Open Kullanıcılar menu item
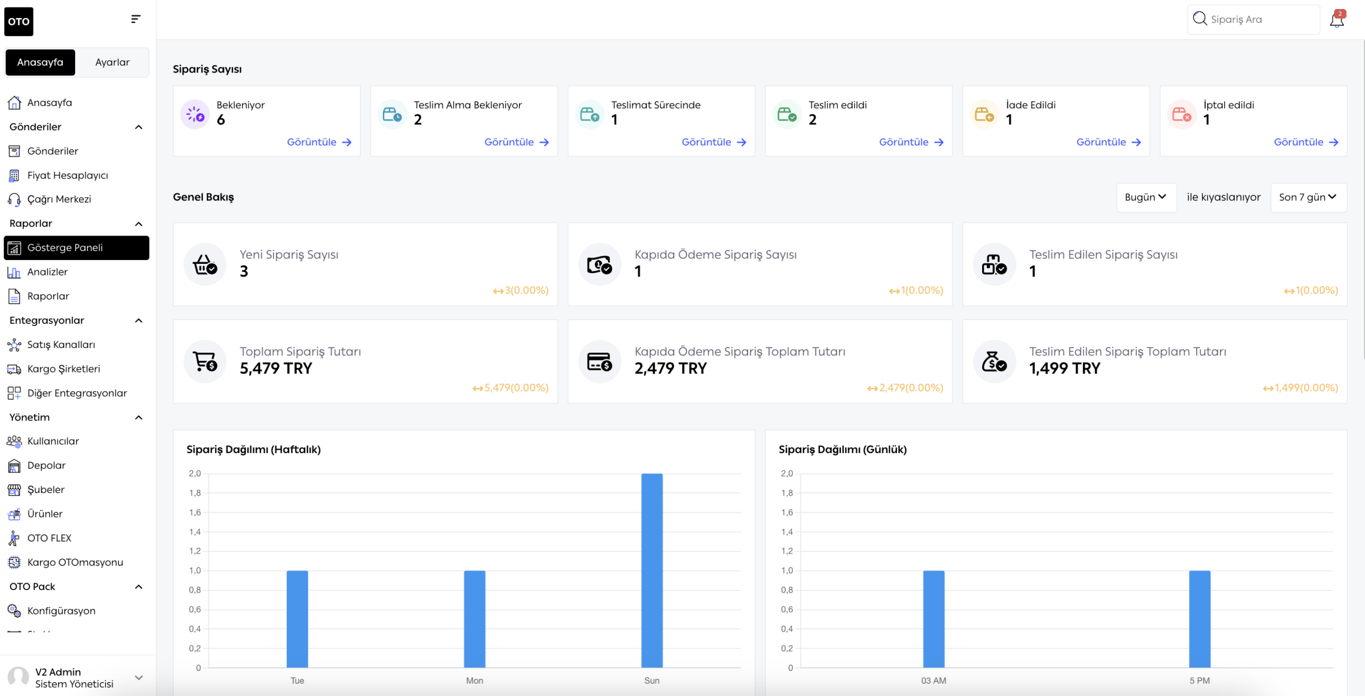Image resolution: width=1365 pixels, height=696 pixels. (76, 441)
